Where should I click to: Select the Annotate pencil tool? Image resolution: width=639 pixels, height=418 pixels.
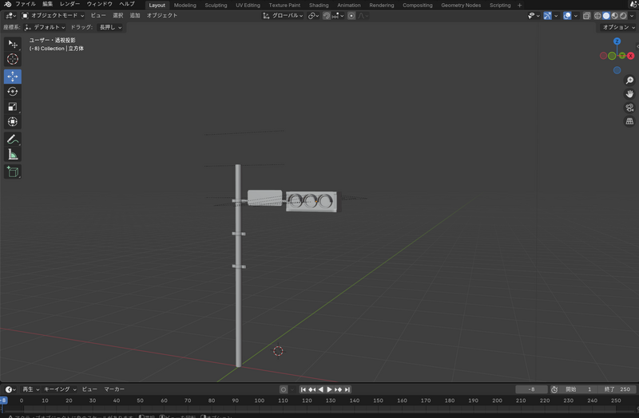(13, 140)
